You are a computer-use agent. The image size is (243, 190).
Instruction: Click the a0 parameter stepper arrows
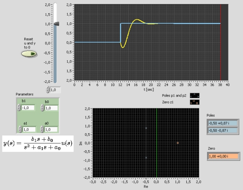point(42,129)
